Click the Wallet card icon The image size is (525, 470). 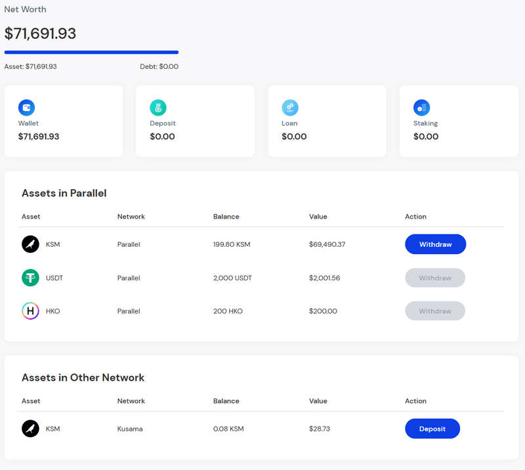[x=26, y=108]
